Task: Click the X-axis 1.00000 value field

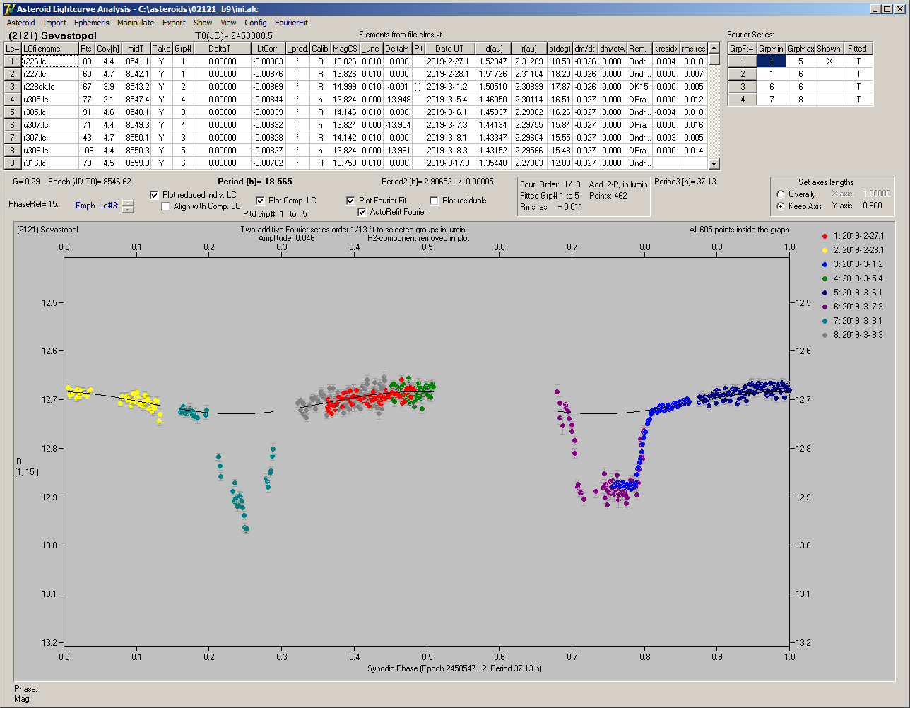Action: click(877, 194)
